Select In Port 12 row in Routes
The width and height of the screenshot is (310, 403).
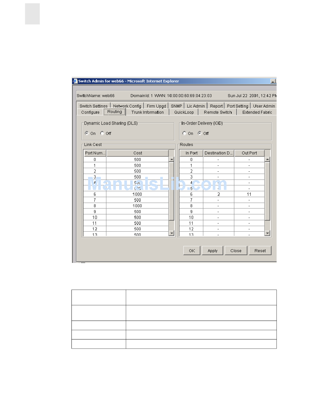tap(192, 229)
